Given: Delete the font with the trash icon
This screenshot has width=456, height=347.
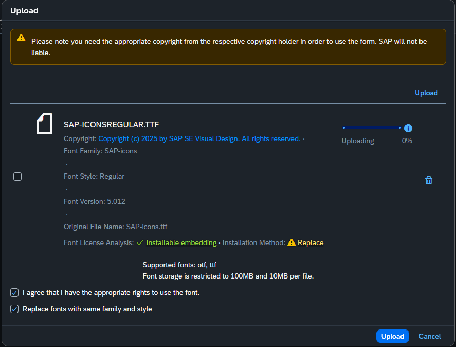Looking at the screenshot, I should click(x=429, y=180).
